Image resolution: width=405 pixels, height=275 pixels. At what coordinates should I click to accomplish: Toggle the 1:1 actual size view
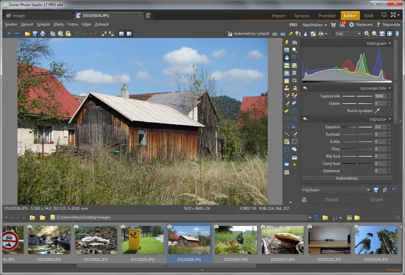pos(382,33)
